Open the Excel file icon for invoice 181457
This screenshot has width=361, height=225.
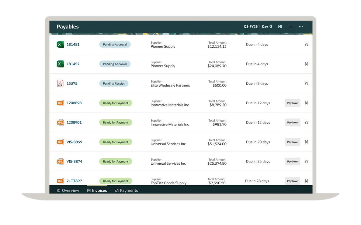coord(60,64)
